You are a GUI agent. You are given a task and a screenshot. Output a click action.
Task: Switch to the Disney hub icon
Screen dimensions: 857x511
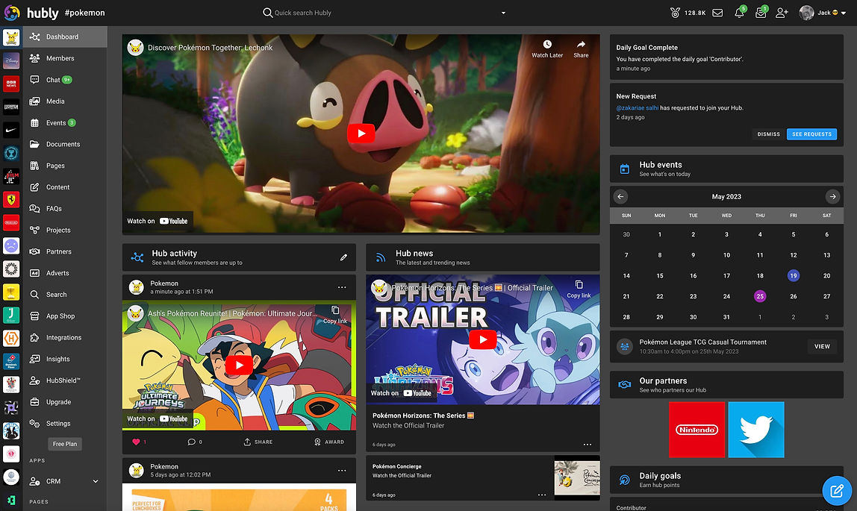tap(11, 60)
